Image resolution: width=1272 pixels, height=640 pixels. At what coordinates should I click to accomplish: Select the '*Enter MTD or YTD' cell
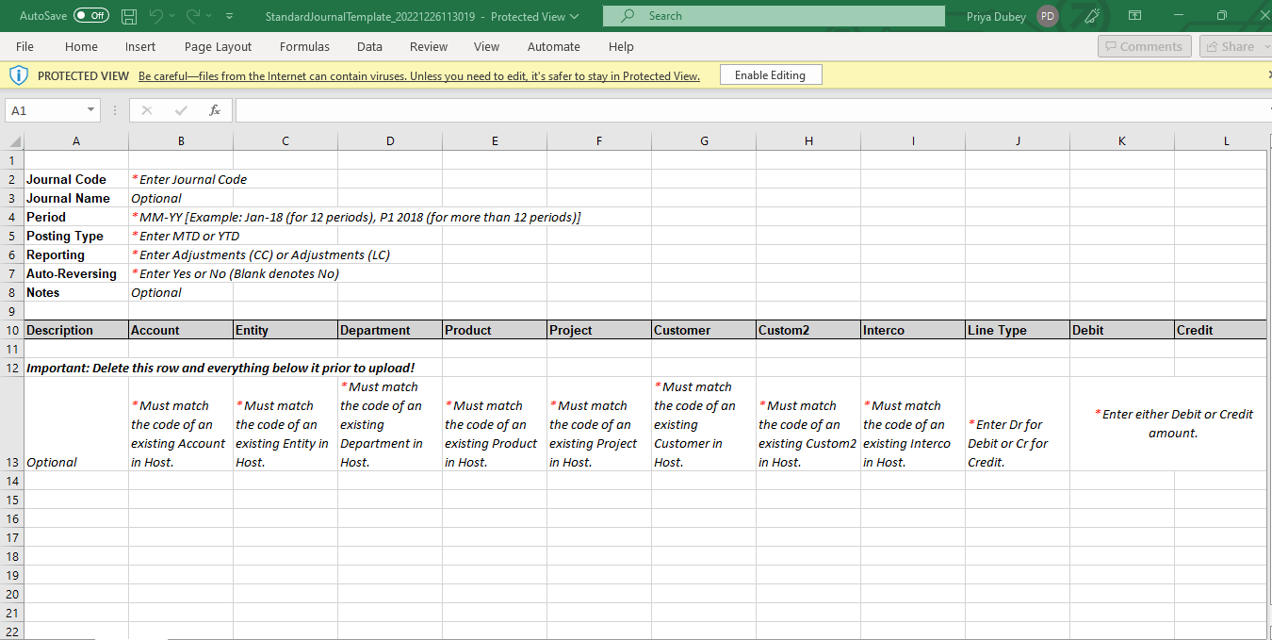click(181, 236)
